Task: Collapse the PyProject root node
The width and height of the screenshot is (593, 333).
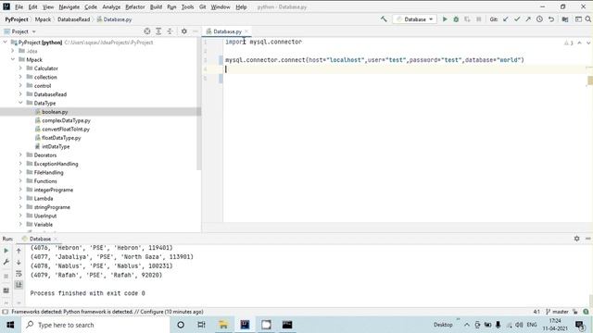Action: pyautogui.click(x=6, y=43)
